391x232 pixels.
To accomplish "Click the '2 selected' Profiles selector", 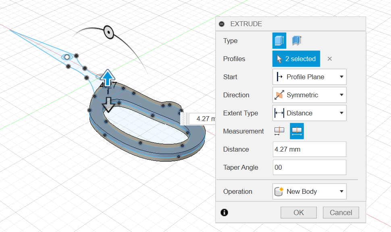I will [x=296, y=59].
